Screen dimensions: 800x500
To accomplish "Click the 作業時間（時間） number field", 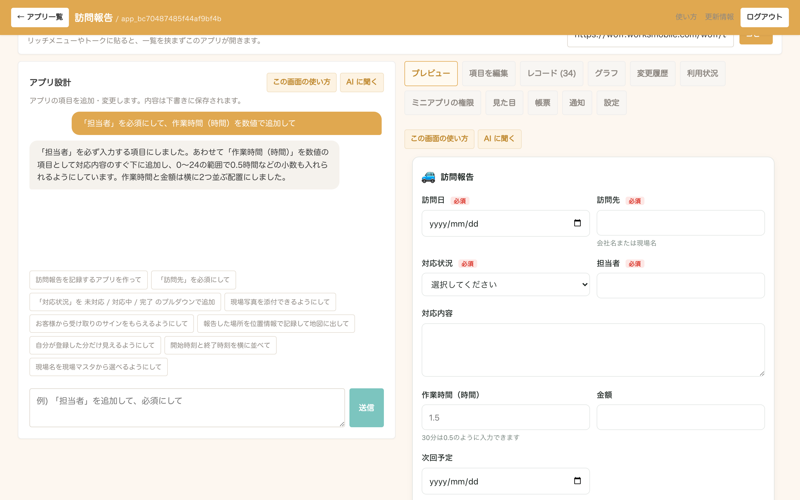I will click(x=506, y=417).
